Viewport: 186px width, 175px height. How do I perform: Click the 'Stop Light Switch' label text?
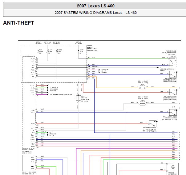point(172,55)
